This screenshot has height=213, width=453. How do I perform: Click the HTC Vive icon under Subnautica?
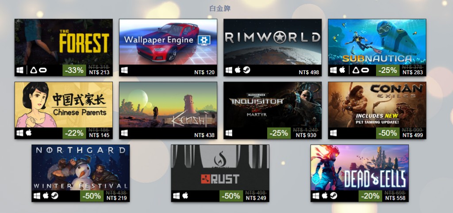[x=356, y=70]
